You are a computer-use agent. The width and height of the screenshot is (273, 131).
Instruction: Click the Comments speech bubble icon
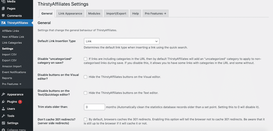point(3,16)
